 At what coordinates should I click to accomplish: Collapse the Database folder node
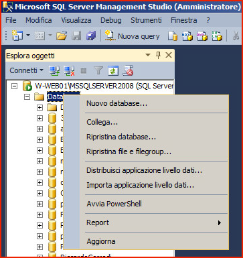(27, 96)
